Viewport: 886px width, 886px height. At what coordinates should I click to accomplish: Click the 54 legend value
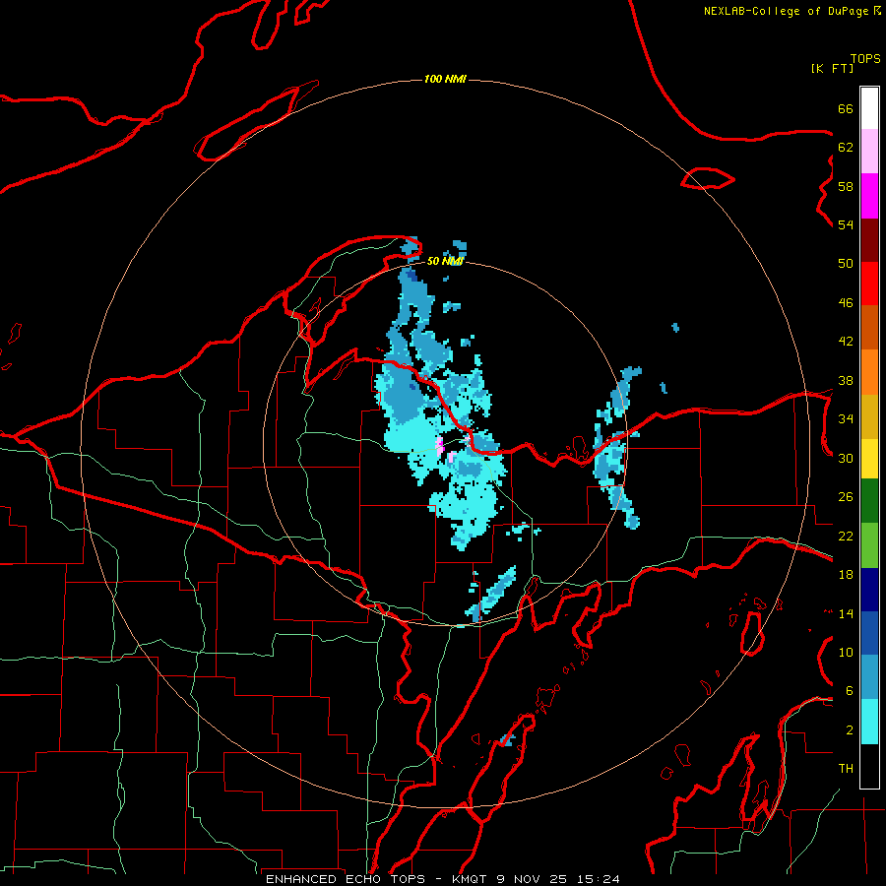[x=846, y=224]
